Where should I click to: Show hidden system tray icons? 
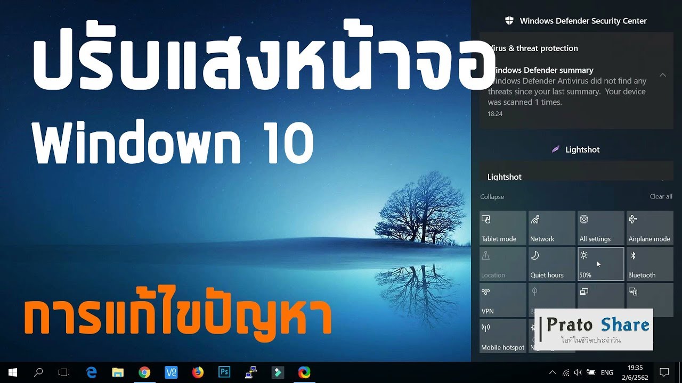click(x=553, y=372)
